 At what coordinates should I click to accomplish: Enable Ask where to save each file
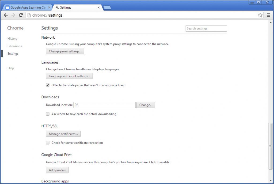coord(48,114)
